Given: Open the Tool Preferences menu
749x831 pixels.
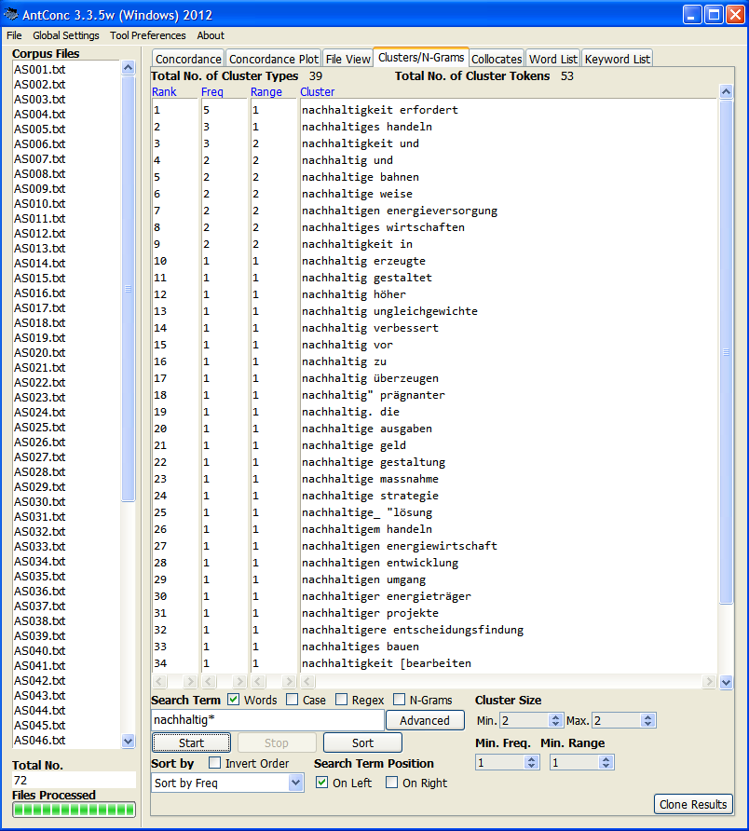Looking at the screenshot, I should click(x=147, y=35).
